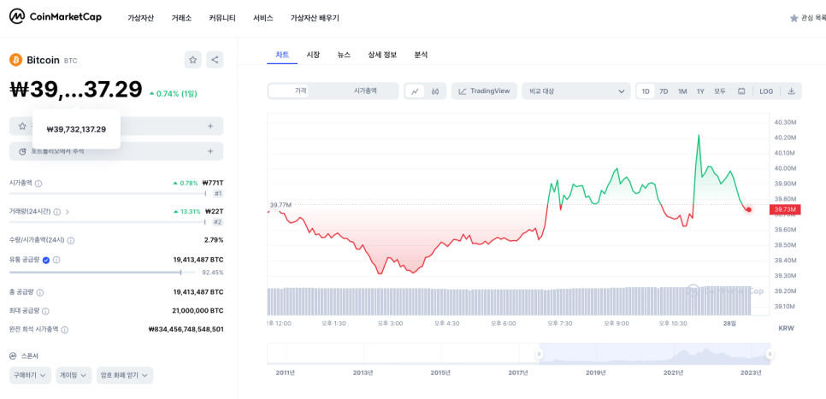This screenshot has width=826, height=399.
Task: Switch to the 뉴스 tab
Action: pos(344,54)
